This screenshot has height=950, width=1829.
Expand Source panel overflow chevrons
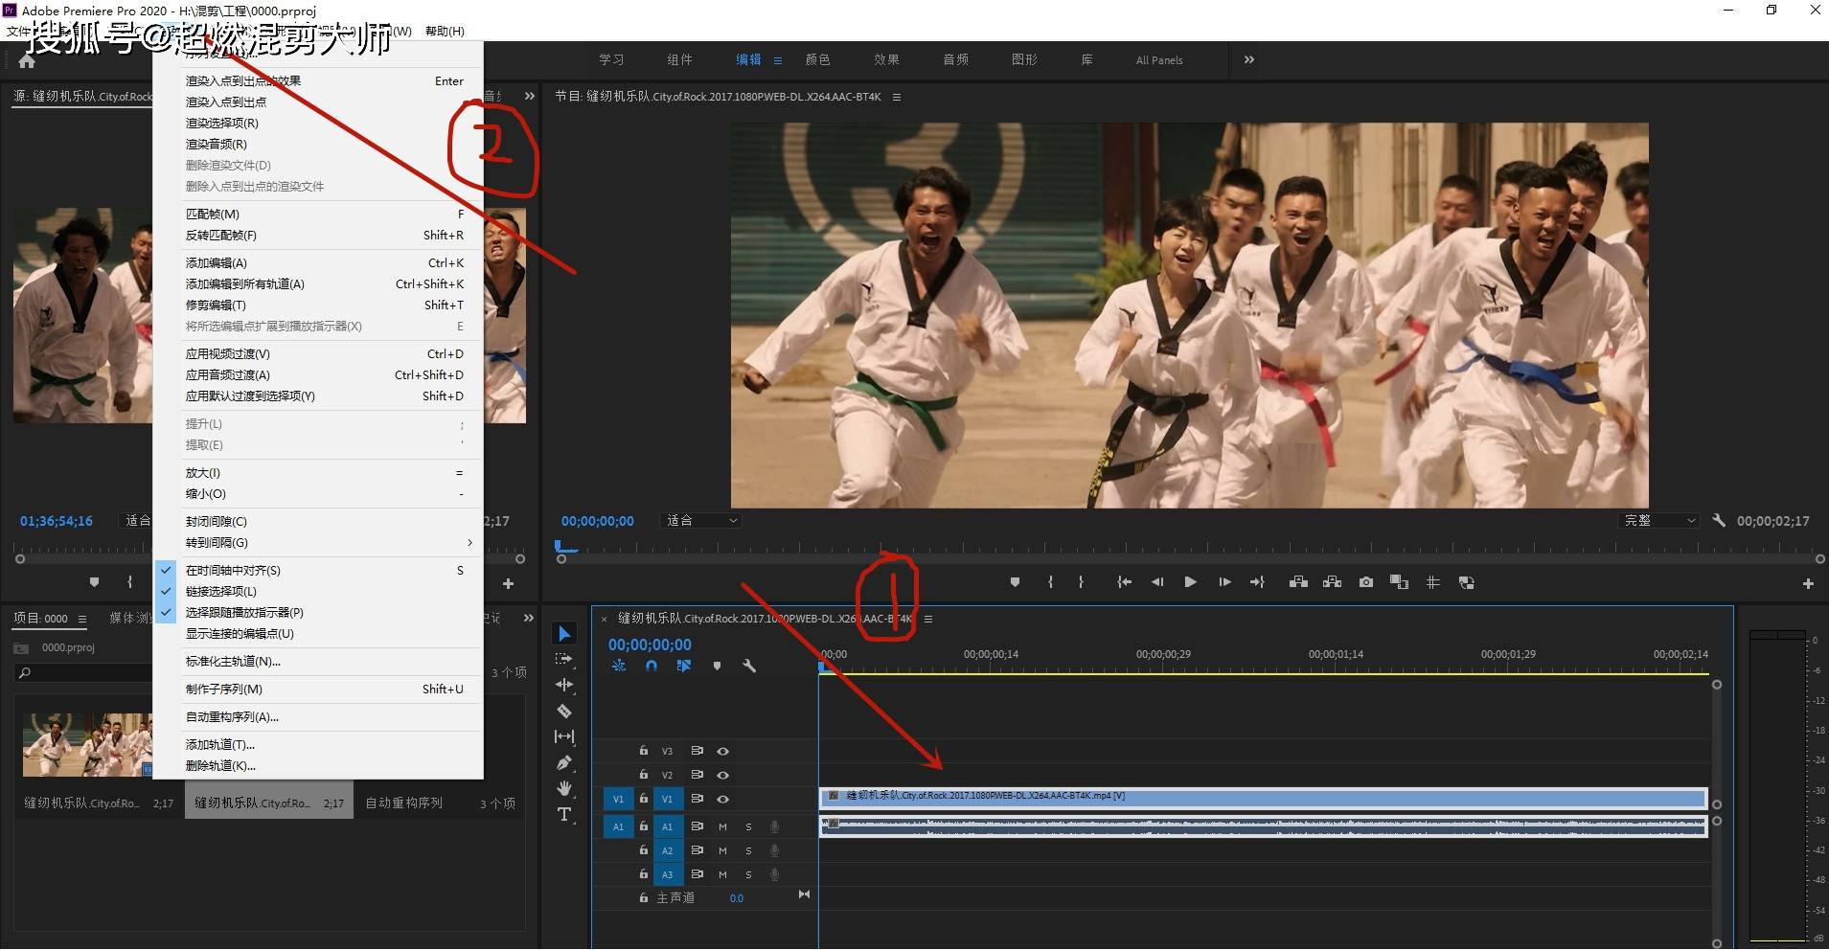tap(530, 97)
